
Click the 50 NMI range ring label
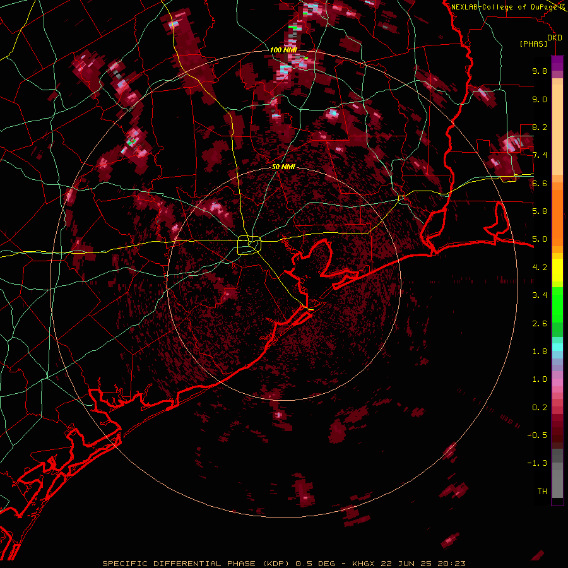(x=283, y=167)
